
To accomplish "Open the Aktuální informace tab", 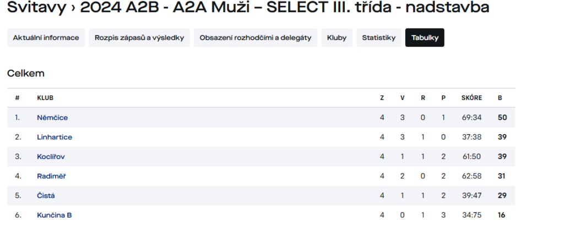I will point(46,38).
